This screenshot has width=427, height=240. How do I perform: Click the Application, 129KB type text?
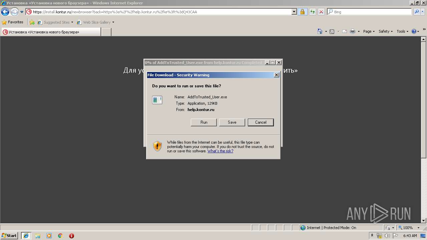click(x=202, y=103)
